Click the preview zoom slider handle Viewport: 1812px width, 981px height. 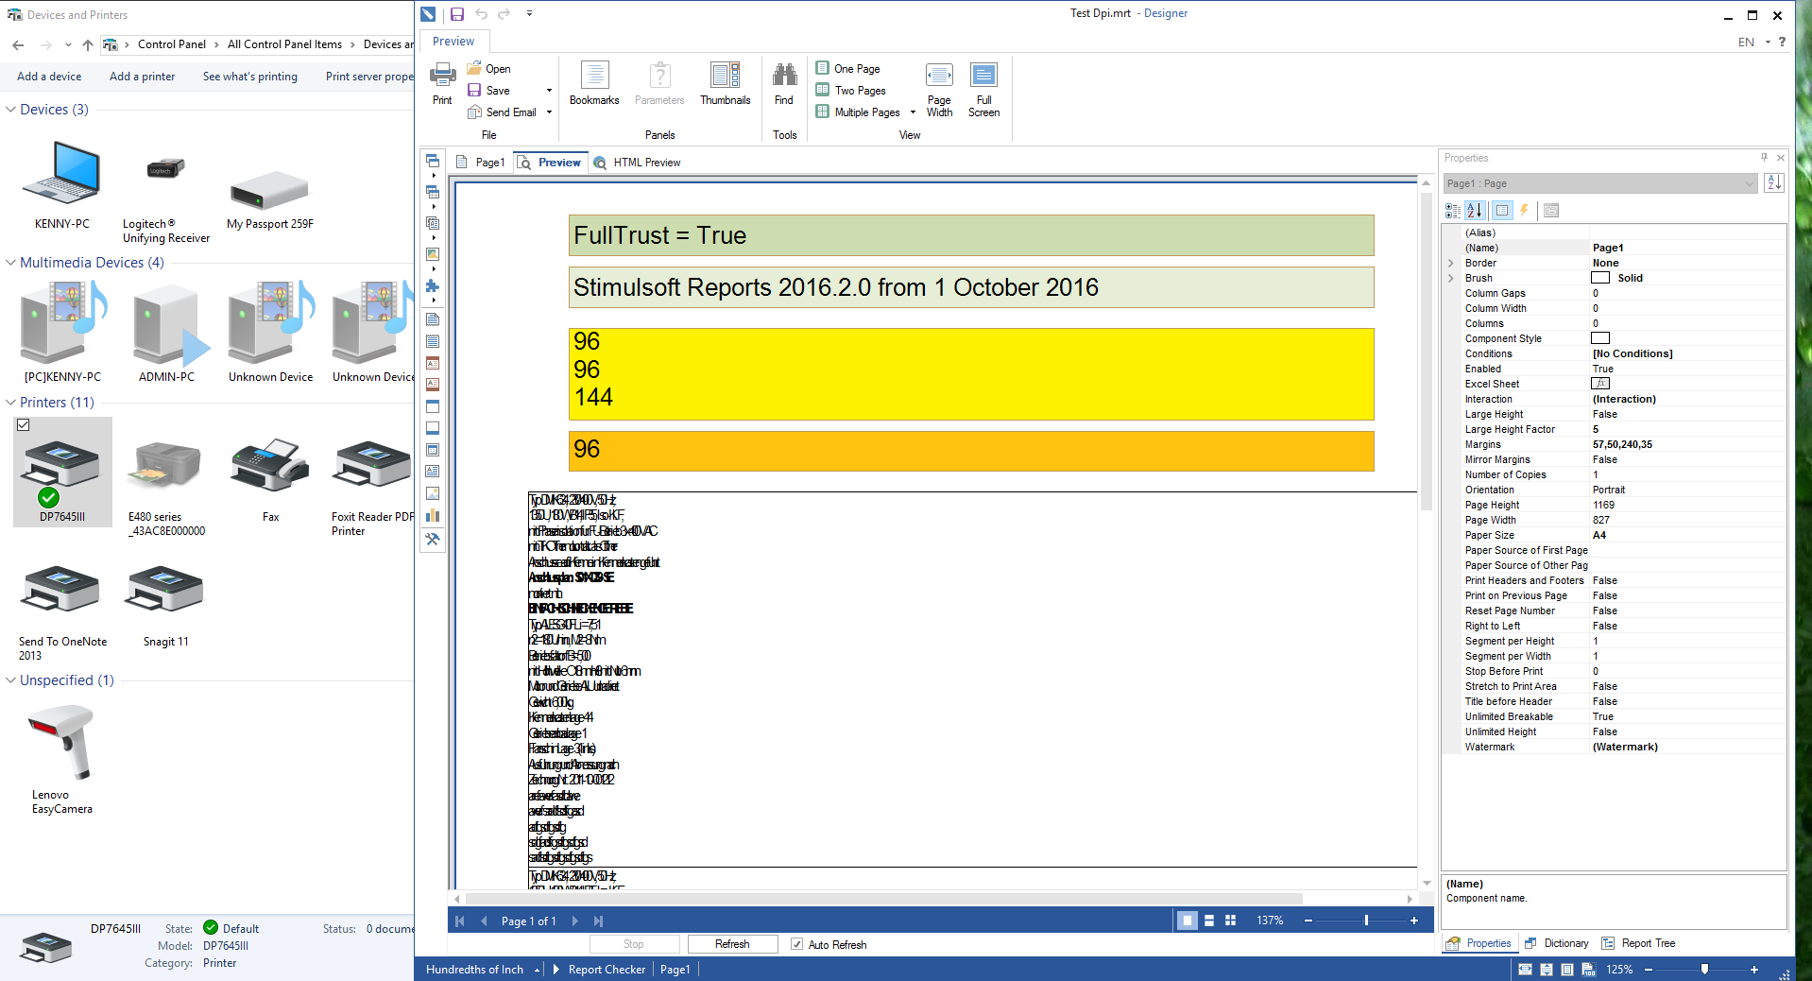(1366, 921)
